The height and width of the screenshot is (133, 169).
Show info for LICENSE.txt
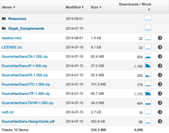(160, 47)
